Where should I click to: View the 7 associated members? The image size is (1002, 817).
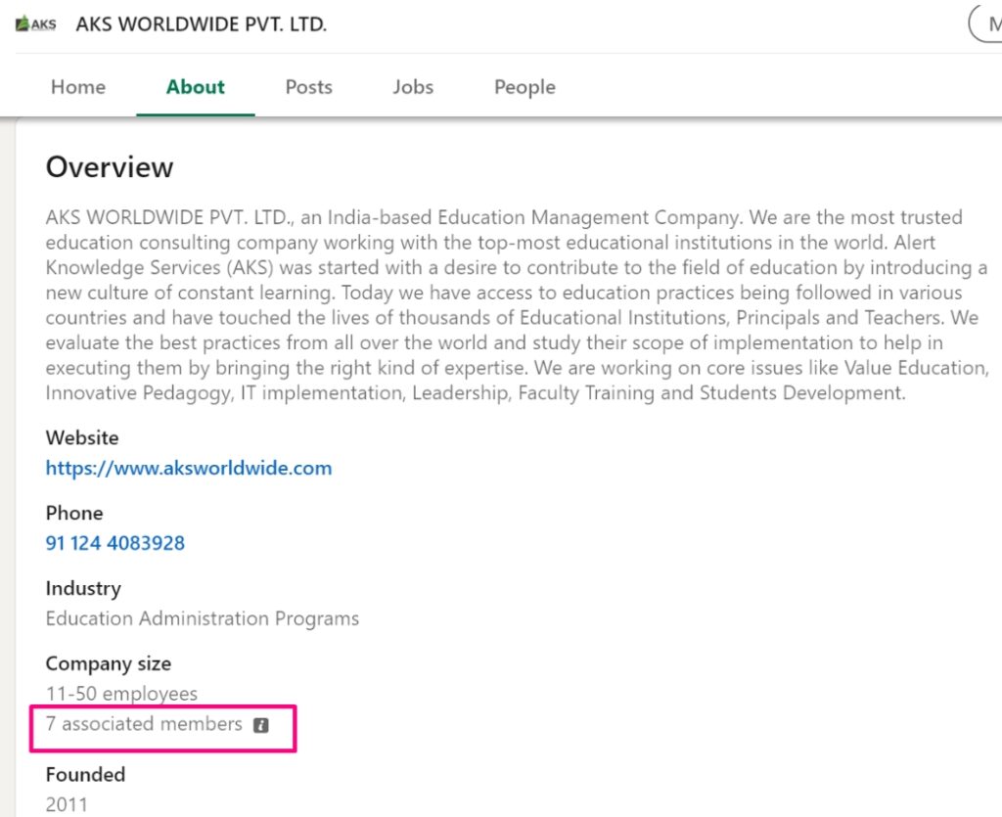[x=143, y=724]
